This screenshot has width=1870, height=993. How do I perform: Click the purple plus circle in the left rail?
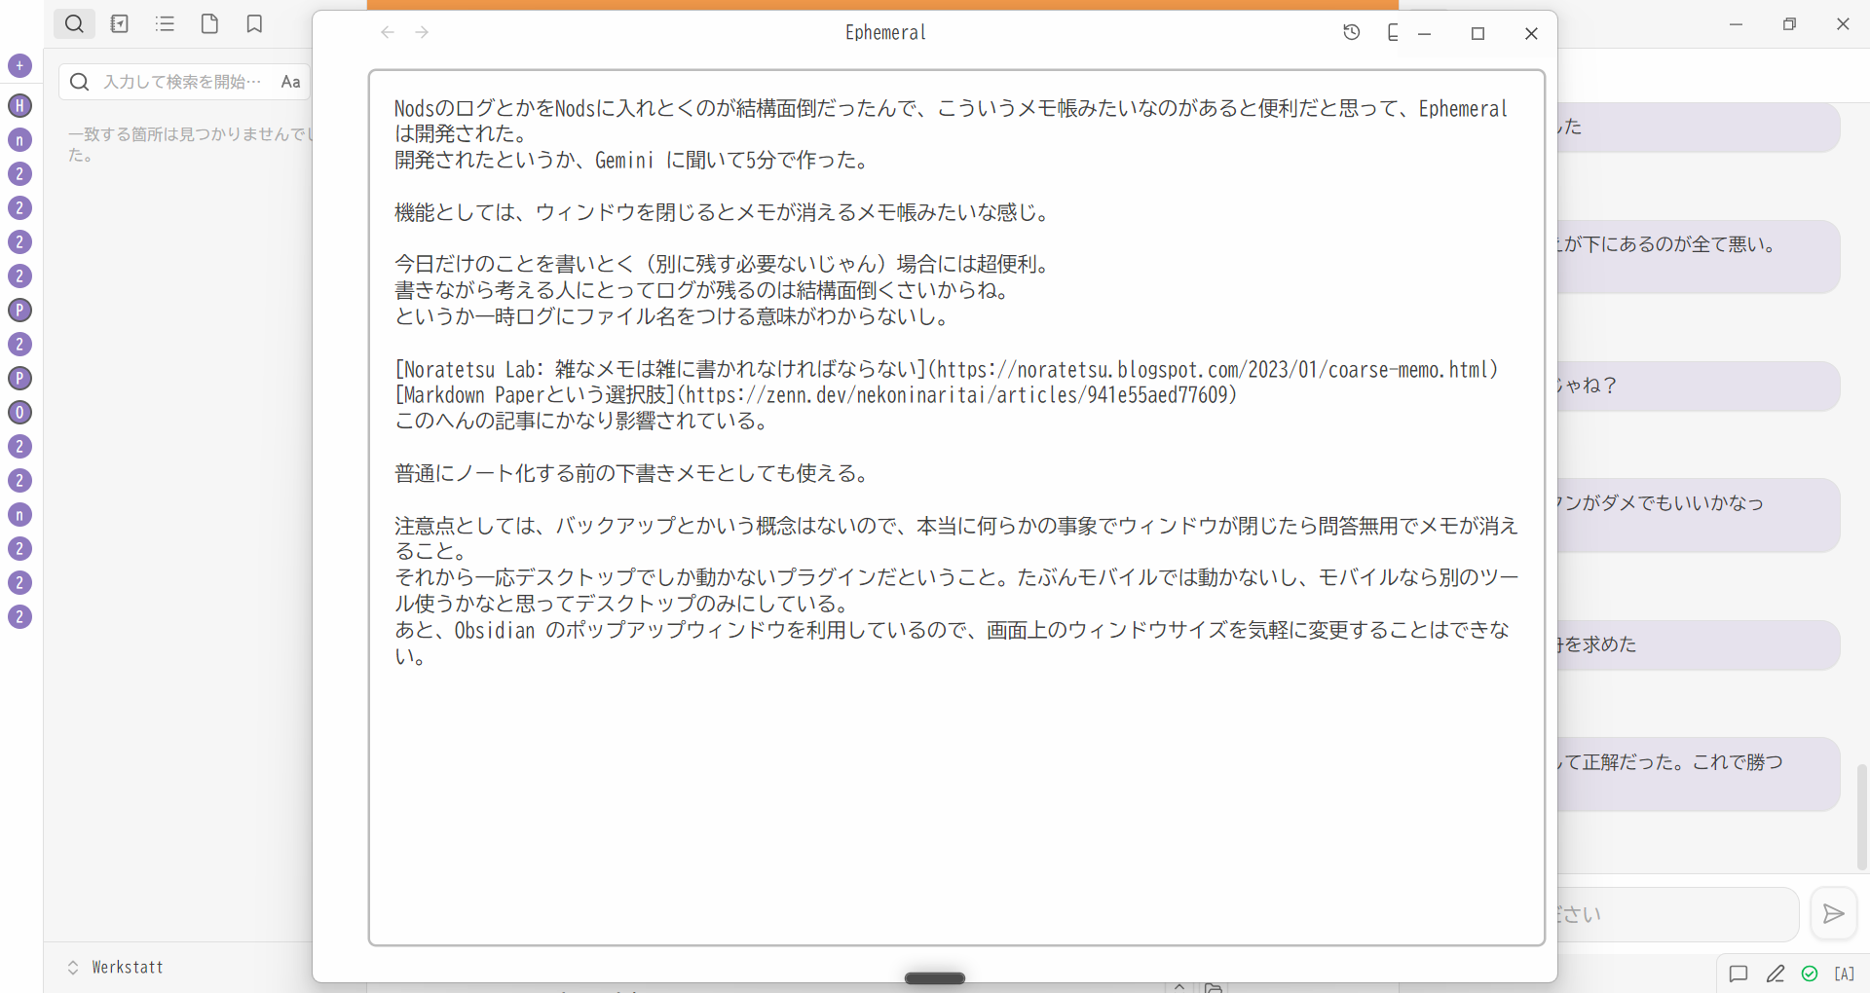(19, 66)
